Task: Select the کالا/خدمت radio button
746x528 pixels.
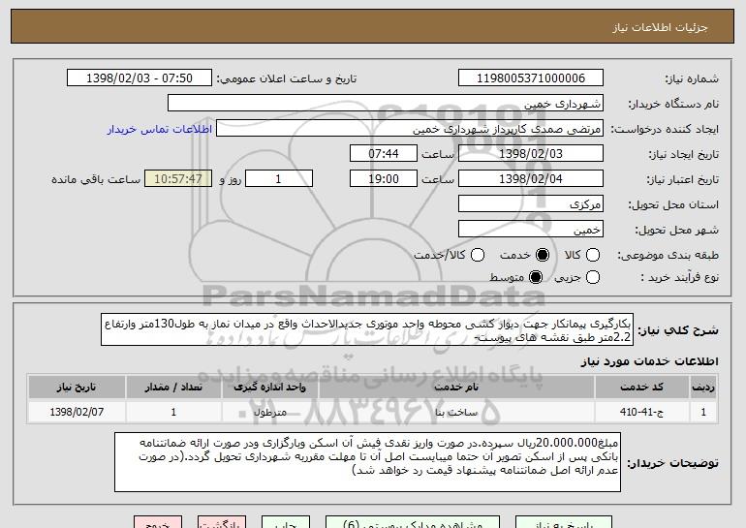Action: point(478,255)
